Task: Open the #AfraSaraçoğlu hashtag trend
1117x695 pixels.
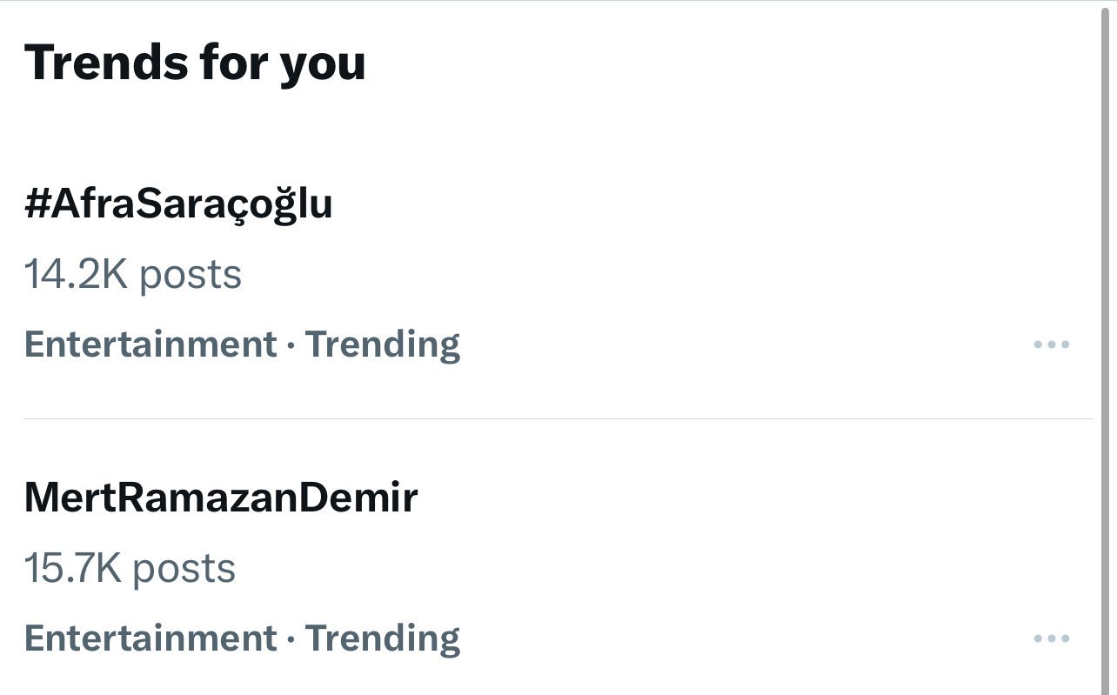Action: 178,204
